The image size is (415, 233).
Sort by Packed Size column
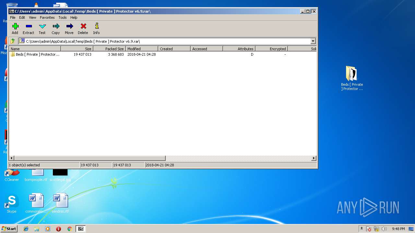tap(110, 49)
